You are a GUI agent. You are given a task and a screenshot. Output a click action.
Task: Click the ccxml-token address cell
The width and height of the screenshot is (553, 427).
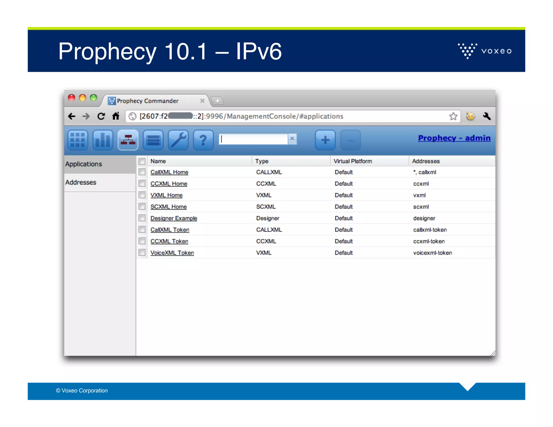[x=429, y=241]
